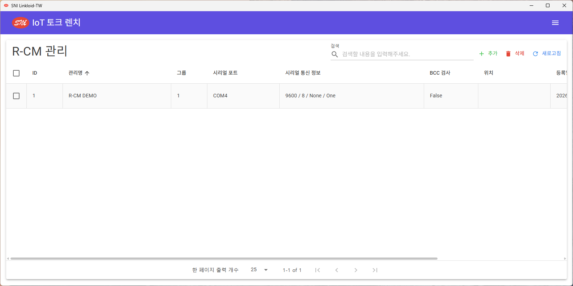Check the R-CM DEMO row checkbox
The width and height of the screenshot is (573, 286).
16,96
